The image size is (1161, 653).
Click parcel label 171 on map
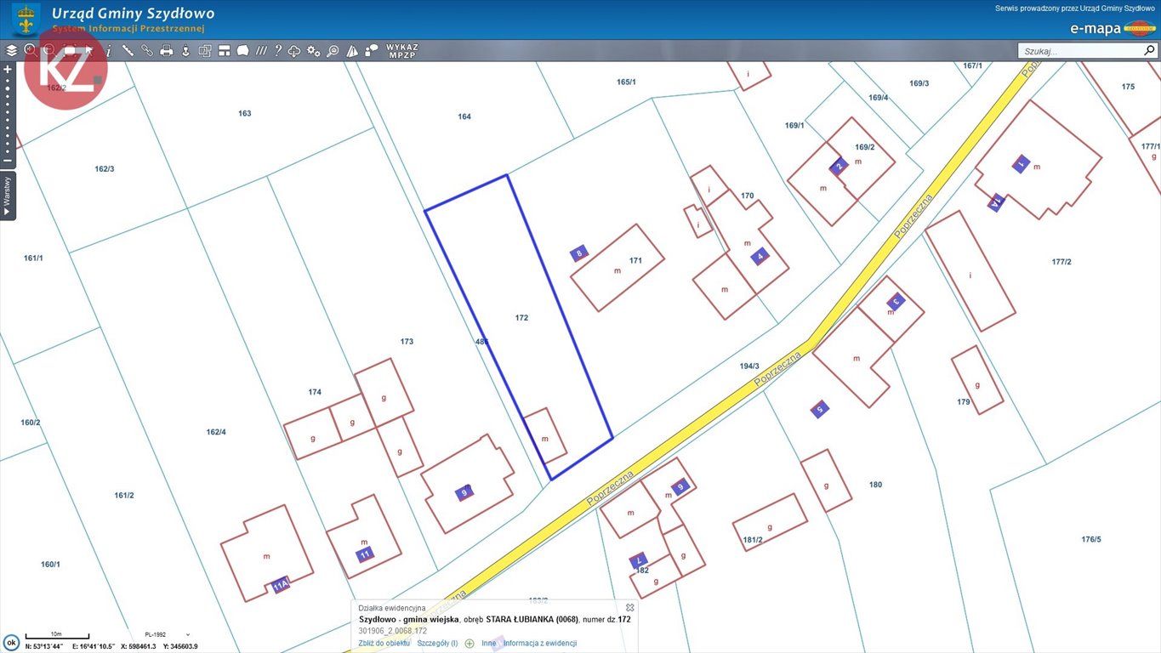click(635, 261)
